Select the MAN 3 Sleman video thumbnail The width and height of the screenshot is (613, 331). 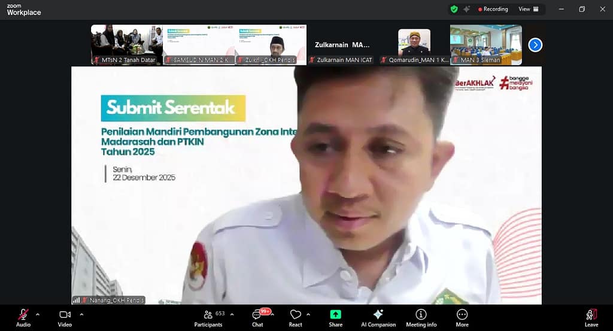(x=485, y=44)
